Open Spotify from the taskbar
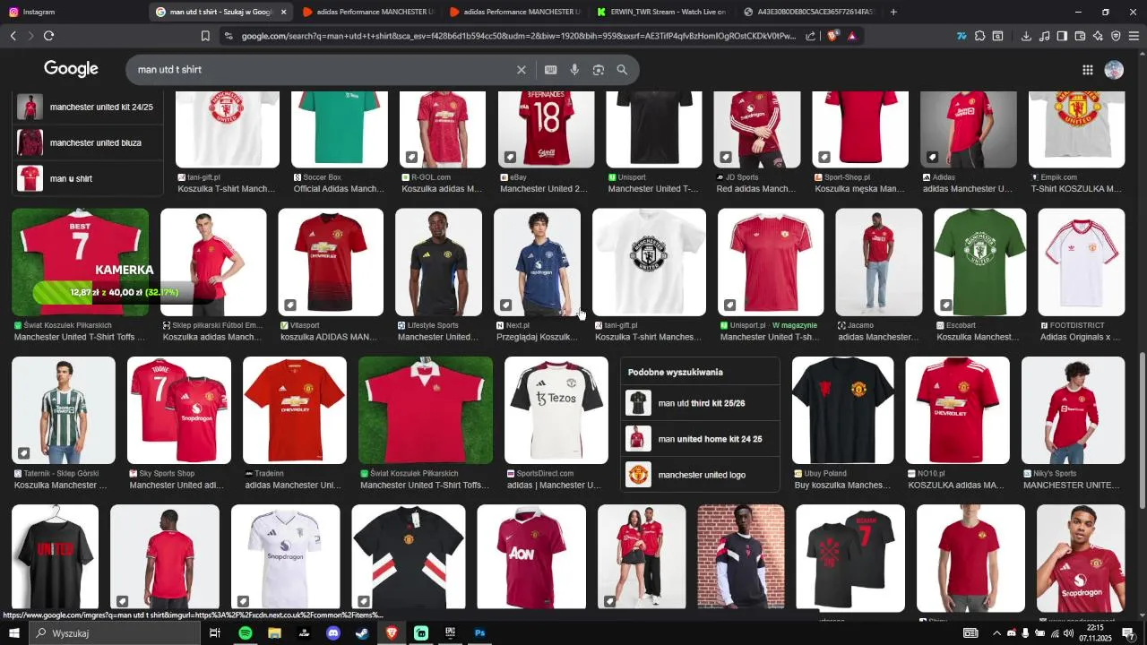1147x645 pixels. click(x=245, y=633)
